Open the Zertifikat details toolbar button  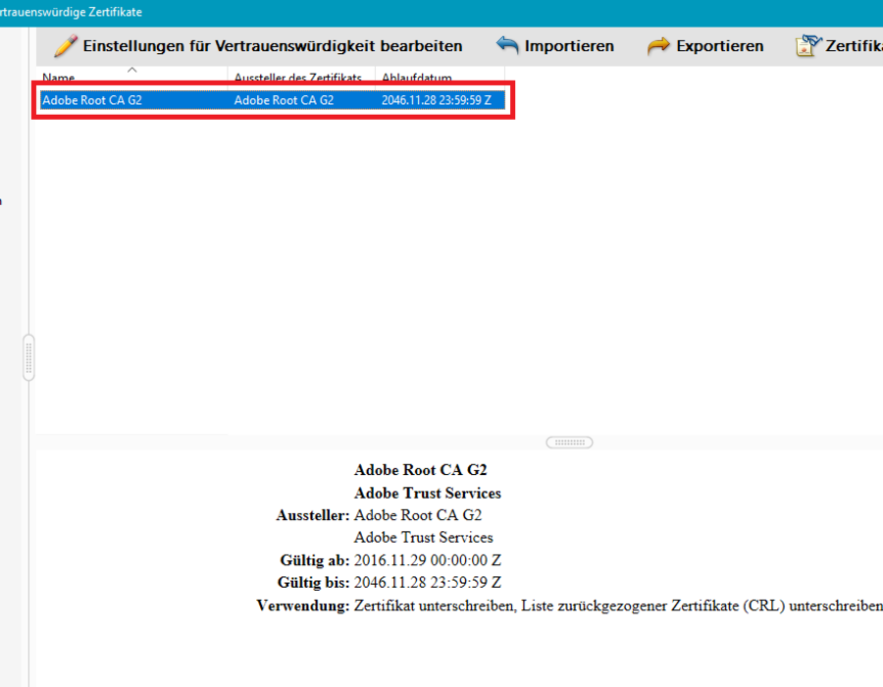click(x=839, y=45)
